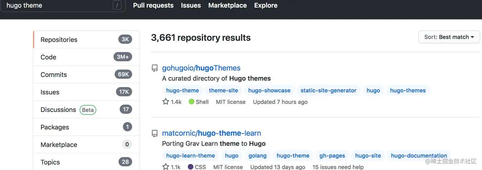Select the Packages filter in sidebar
The height and width of the screenshot is (170, 482).
click(x=86, y=127)
